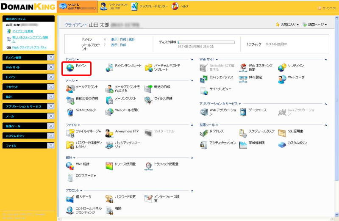Open トラフィック使用量 icon
Viewport: 339px width, 221px height.
point(149,166)
